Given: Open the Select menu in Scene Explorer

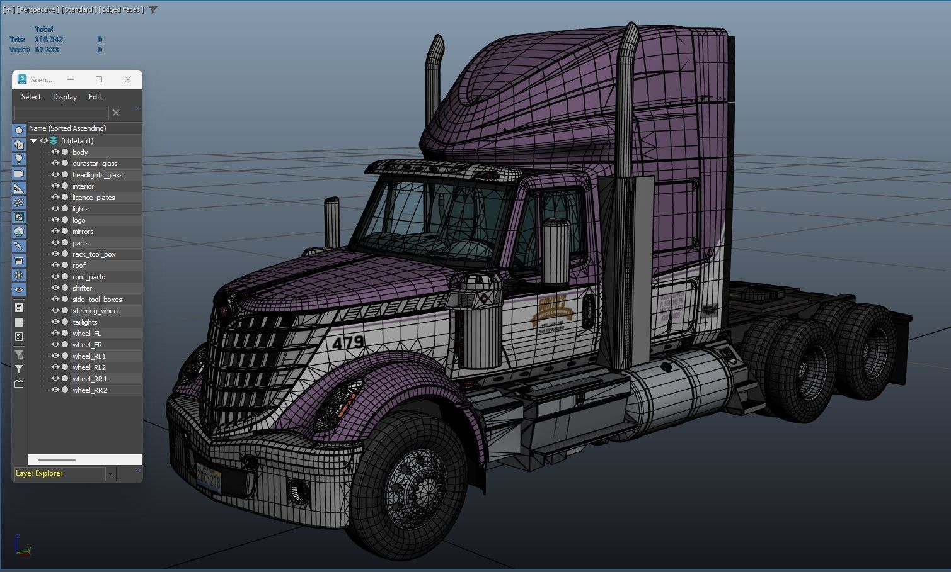Looking at the screenshot, I should (31, 97).
